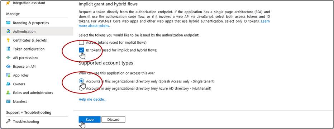Screen dimensions: 334x129
Task: Click the Support + Troubleshooting section label
Action: (29, 112)
